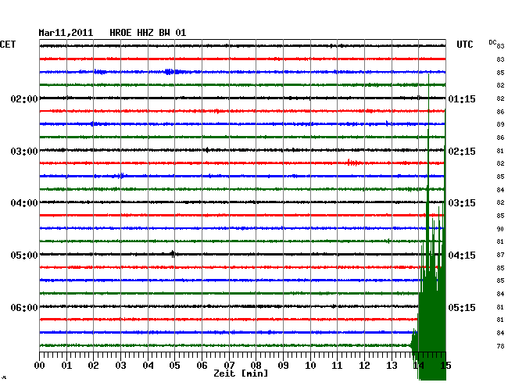Click the Zeit [min] axis title
The width and height of the screenshot is (508, 386).
241,373
